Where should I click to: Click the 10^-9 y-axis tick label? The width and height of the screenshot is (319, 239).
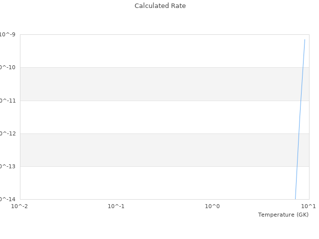[8, 34]
